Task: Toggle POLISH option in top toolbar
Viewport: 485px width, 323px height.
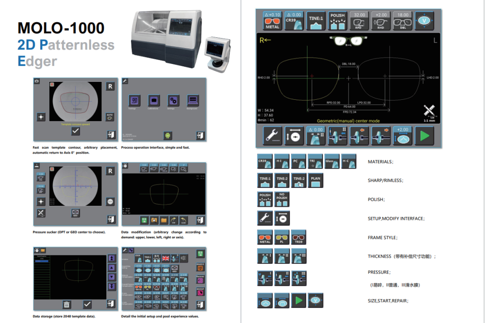Action: (x=338, y=21)
